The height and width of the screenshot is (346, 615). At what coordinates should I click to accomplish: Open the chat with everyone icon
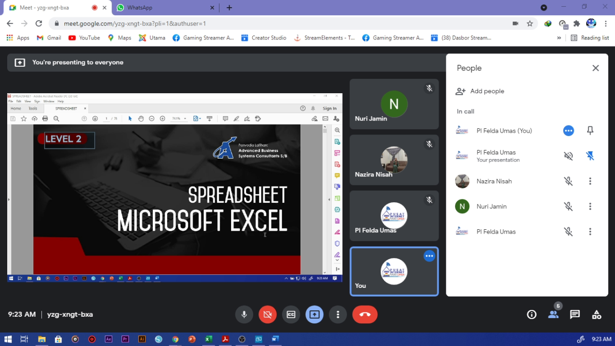click(575, 314)
